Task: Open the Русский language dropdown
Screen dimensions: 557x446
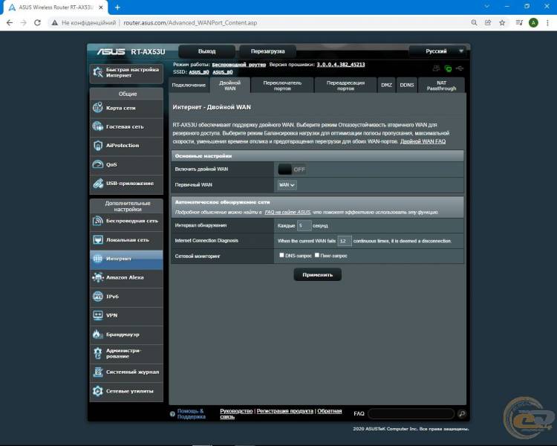Action: coord(437,51)
